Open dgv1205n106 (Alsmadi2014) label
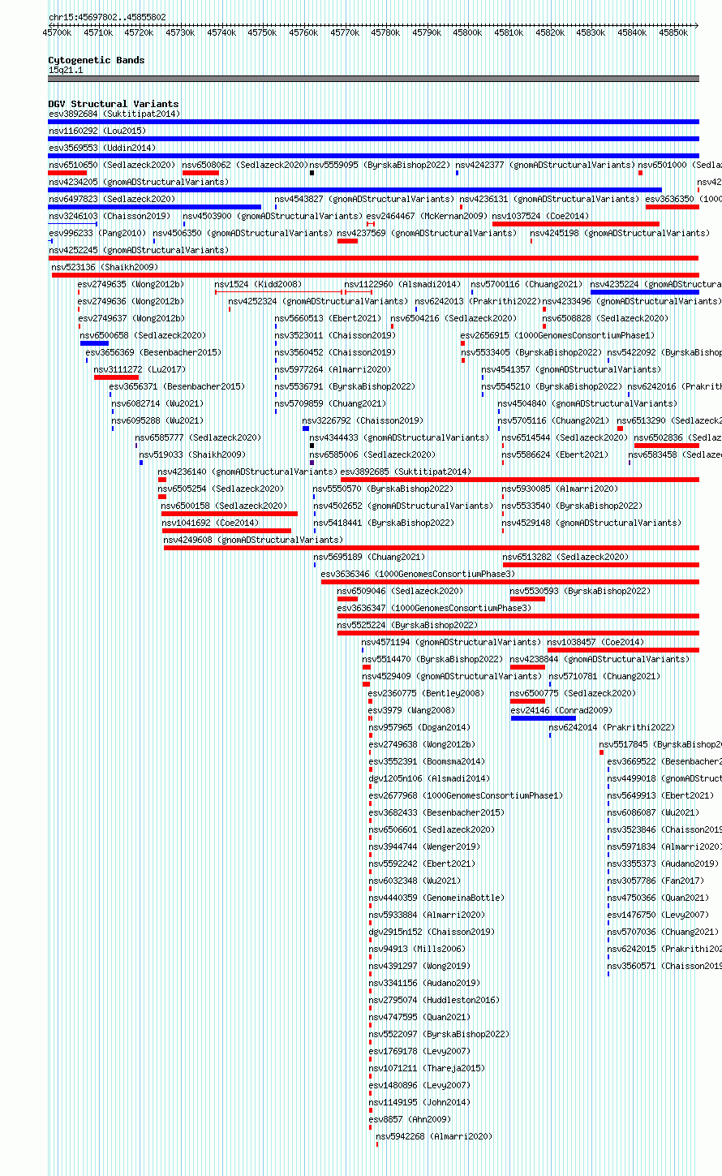This screenshot has width=722, height=1176. pyautogui.click(x=430, y=778)
